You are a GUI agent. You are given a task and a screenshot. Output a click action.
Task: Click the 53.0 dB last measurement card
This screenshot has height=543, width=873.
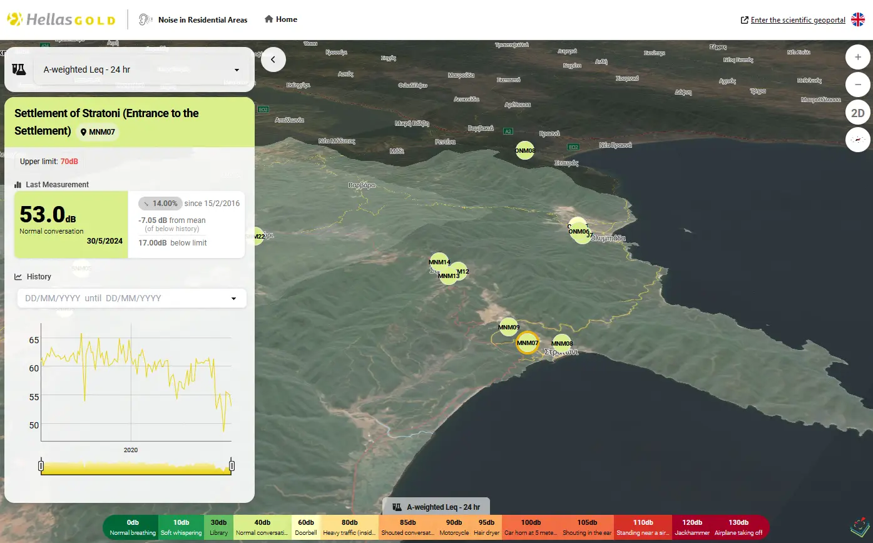coord(71,224)
